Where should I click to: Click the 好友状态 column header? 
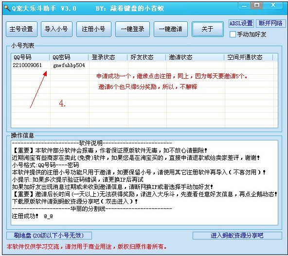(x=146, y=57)
